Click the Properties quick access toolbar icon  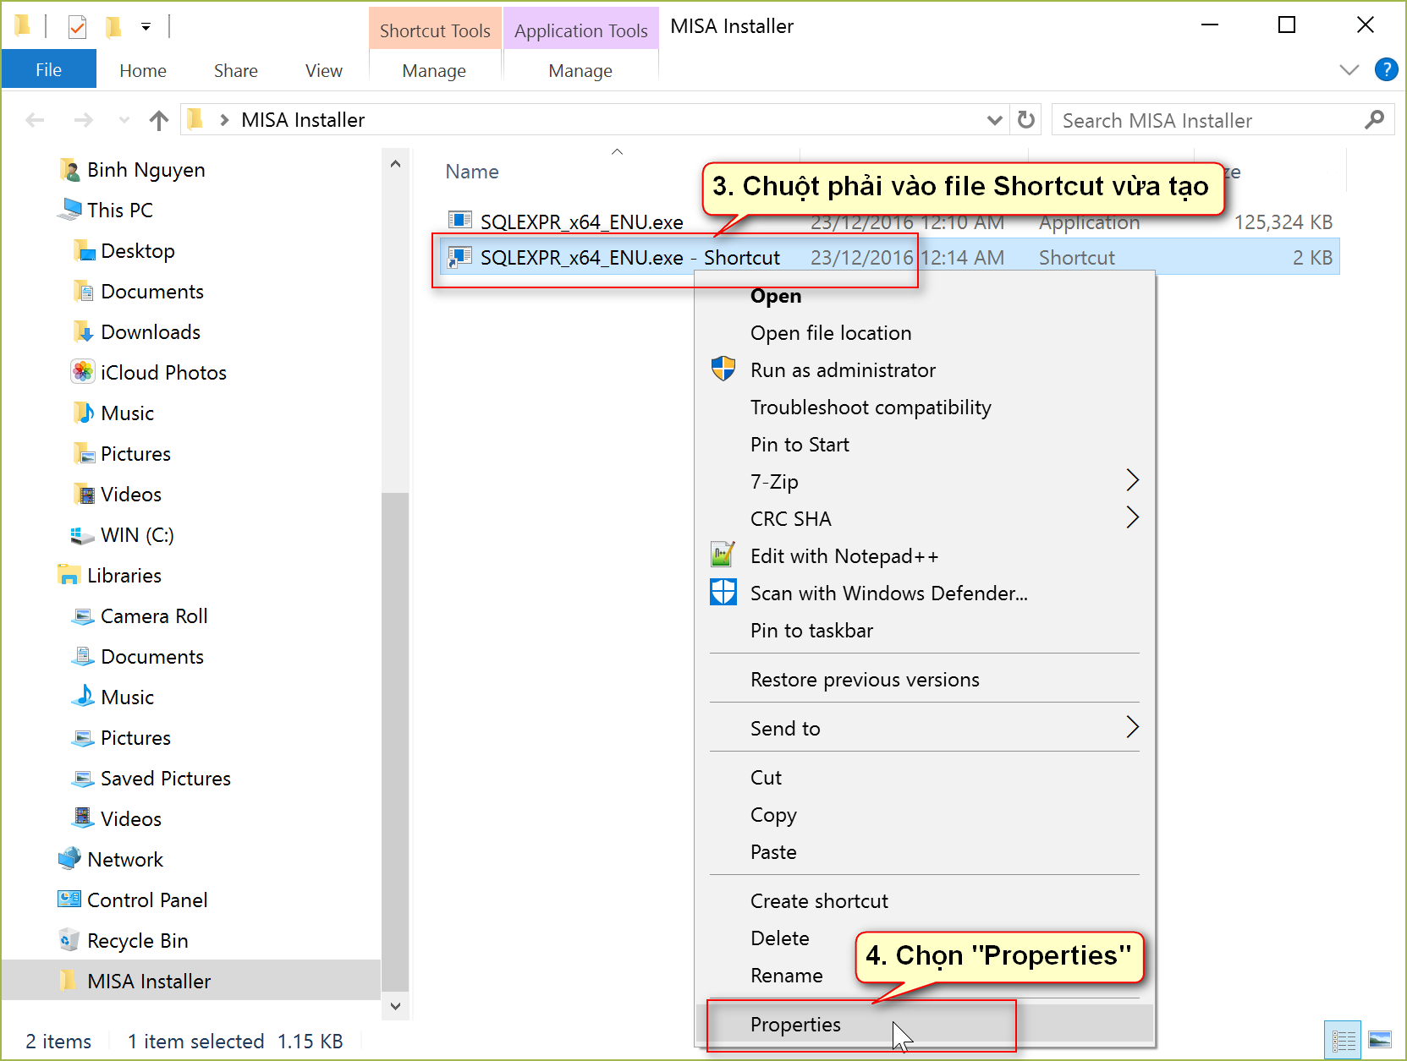(77, 27)
